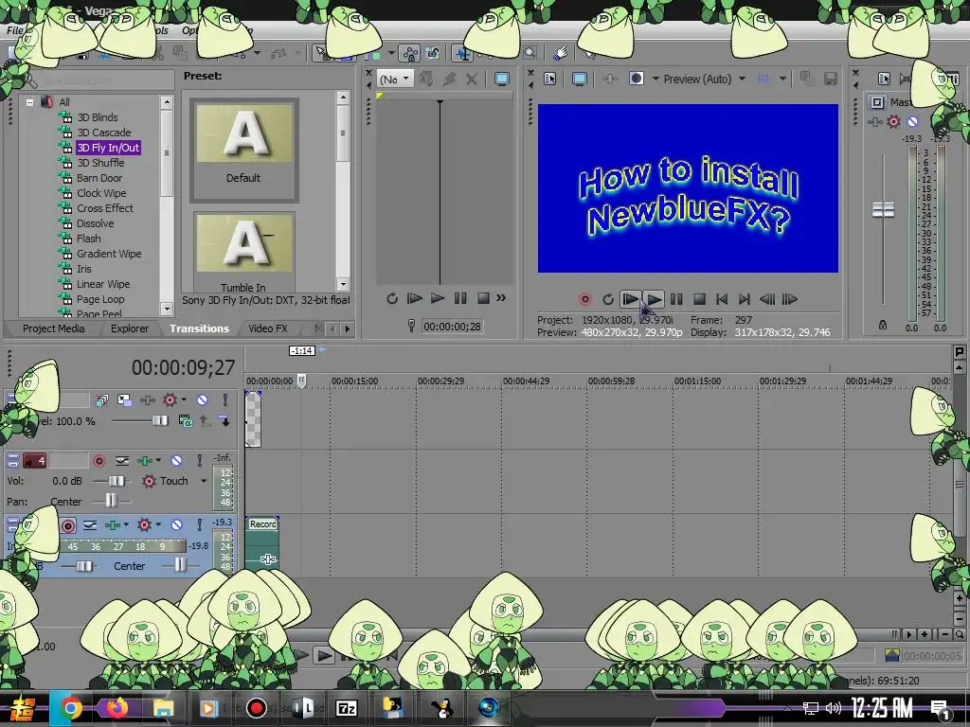Click the Trimmer external monitor icon
Screen dimensions: 970x727
pos(502,79)
